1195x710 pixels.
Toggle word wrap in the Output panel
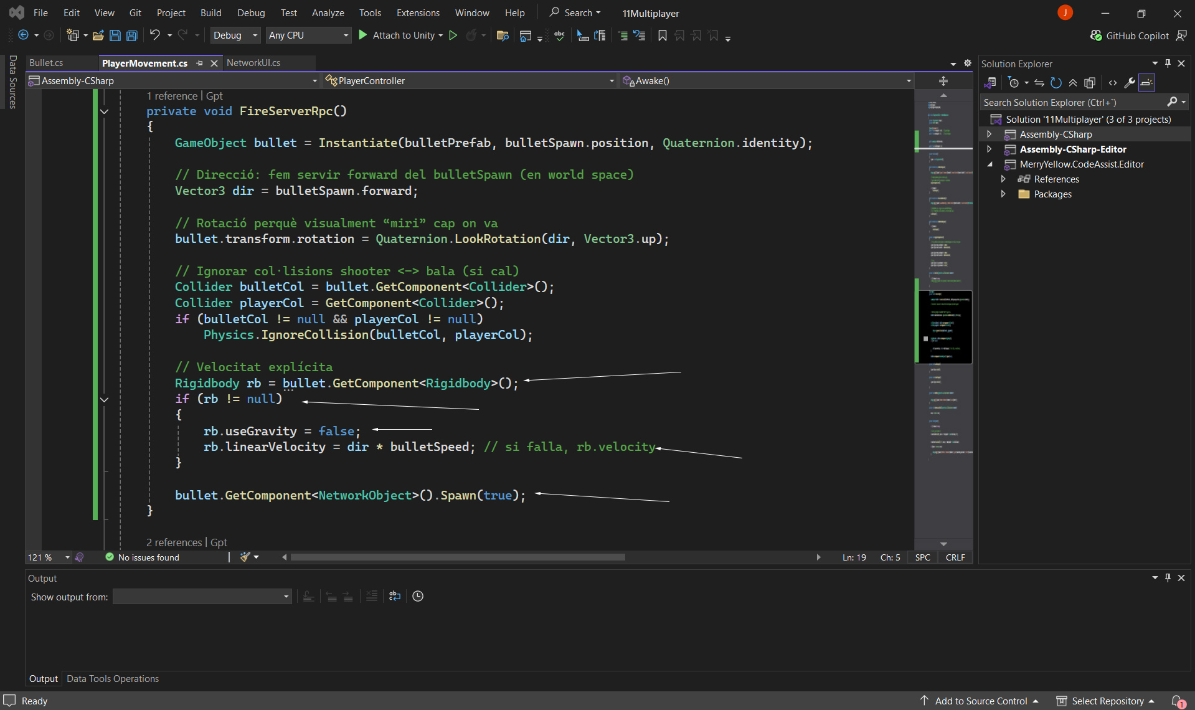[394, 596]
